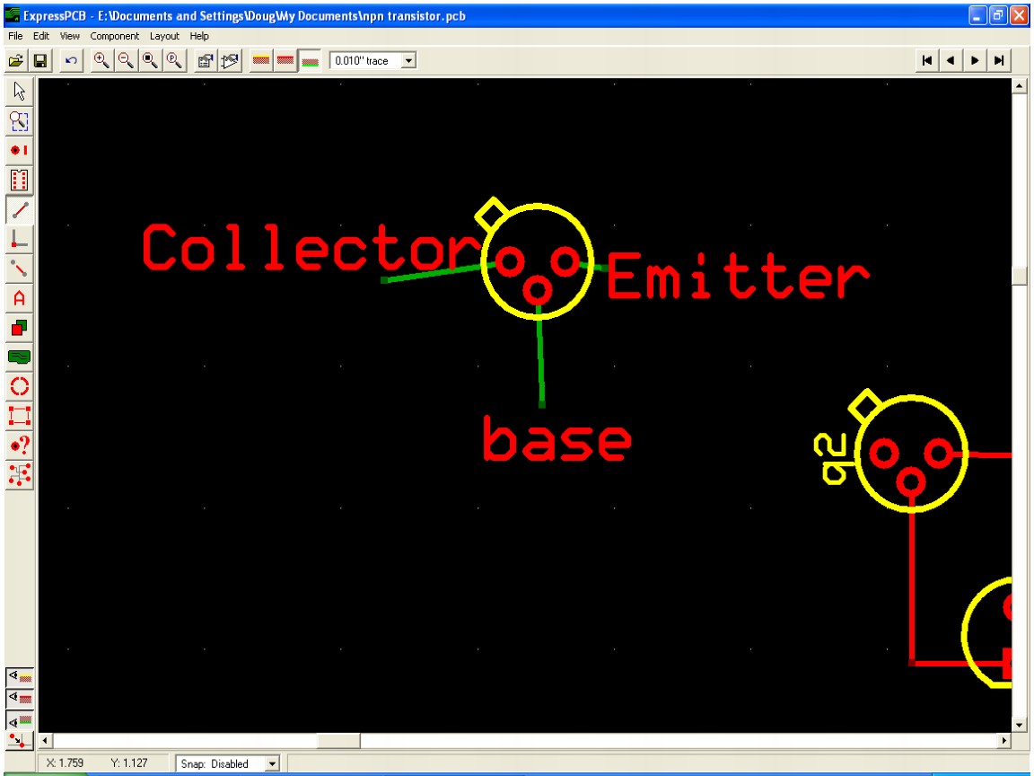
Task: Select the Place circle/arc tool
Action: click(x=20, y=386)
